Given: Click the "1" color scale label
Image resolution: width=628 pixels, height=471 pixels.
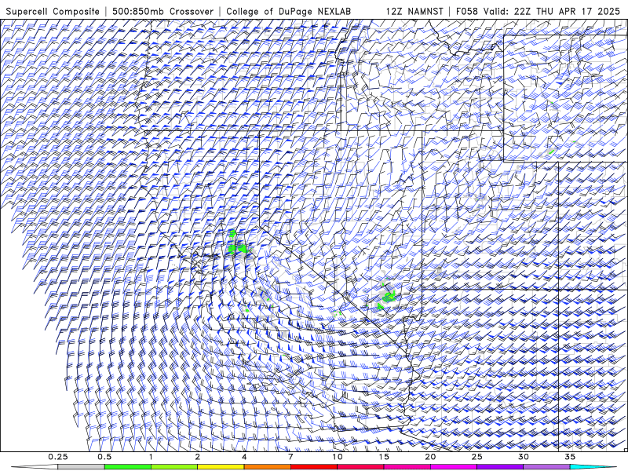Looking at the screenshot, I should coord(151,457).
